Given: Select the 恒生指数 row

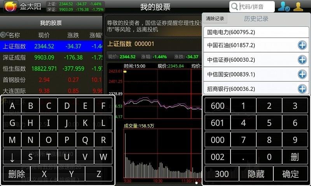Looking at the screenshot, I should 51,69.
